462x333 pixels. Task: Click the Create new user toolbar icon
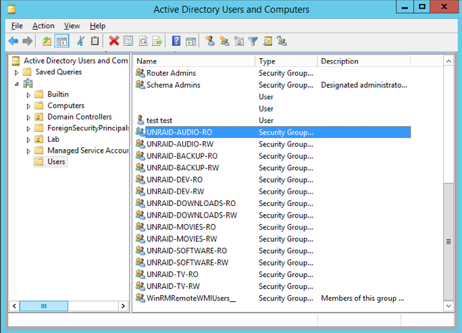tap(210, 41)
